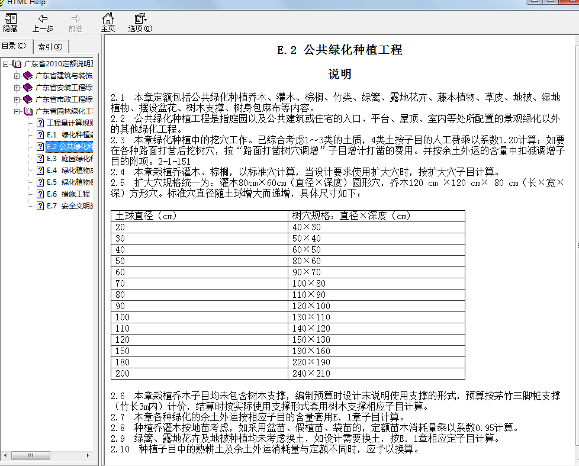The image size is (579, 466).
Task: Click the 说明 subheading
Action: [340, 74]
